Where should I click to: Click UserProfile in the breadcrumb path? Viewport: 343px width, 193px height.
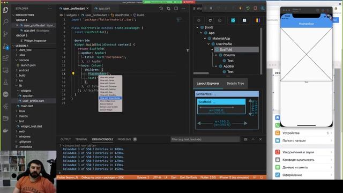(122, 15)
